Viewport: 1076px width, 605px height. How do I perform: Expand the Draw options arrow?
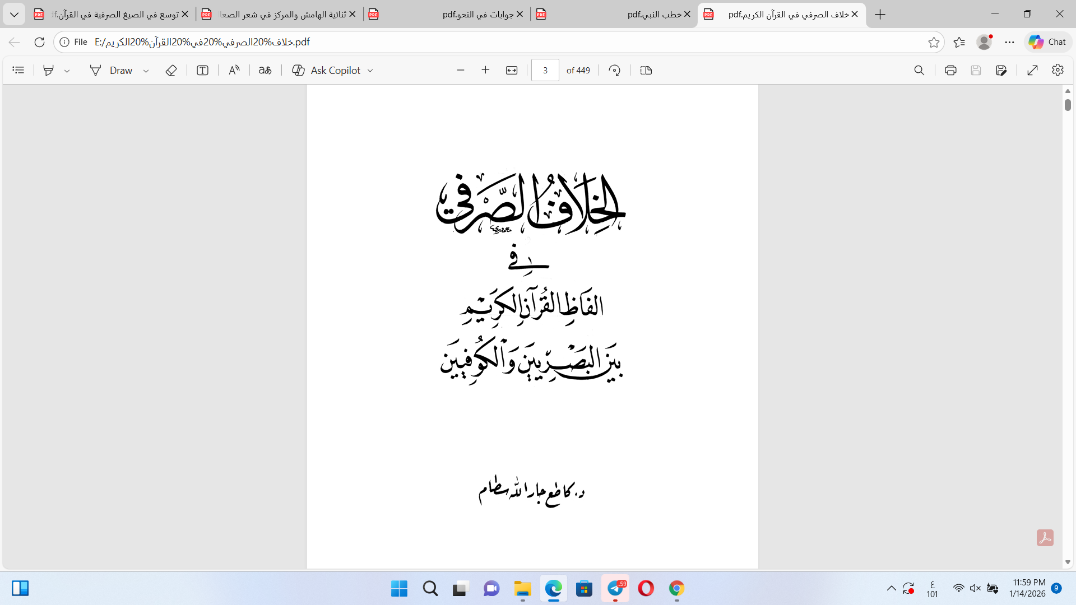click(146, 71)
